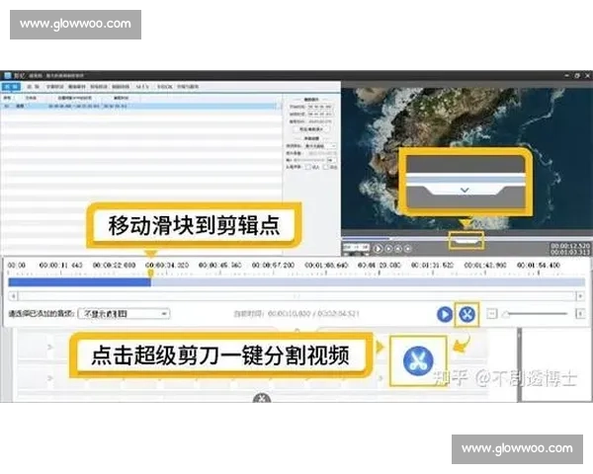Click the volume value box beside the slider
Screen dimensions: 593x474
click(331, 160)
